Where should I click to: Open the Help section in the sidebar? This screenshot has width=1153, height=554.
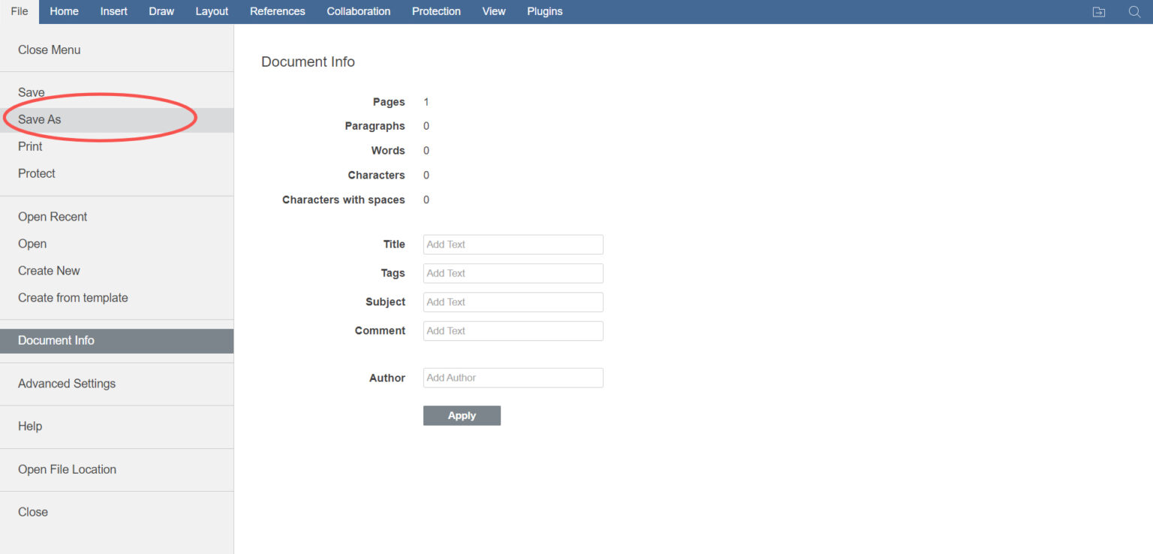30,426
